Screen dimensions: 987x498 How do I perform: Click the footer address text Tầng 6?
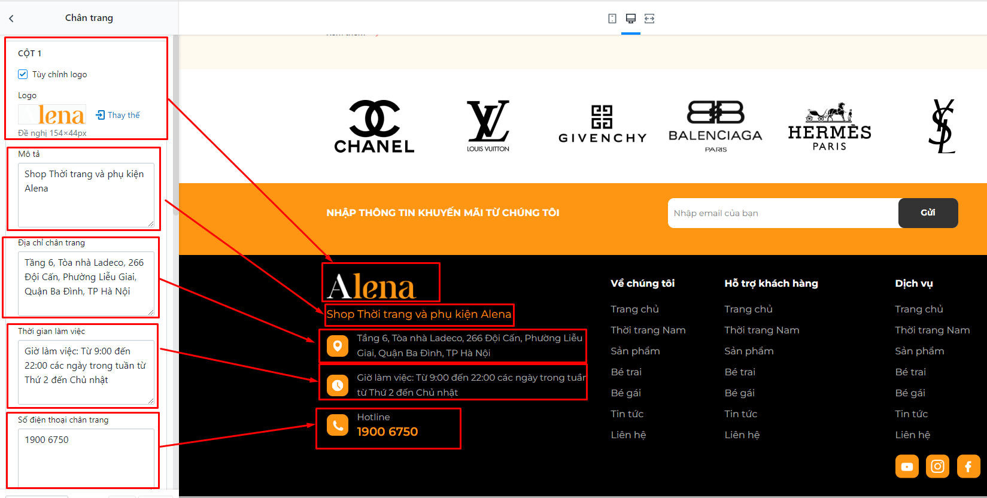point(470,345)
